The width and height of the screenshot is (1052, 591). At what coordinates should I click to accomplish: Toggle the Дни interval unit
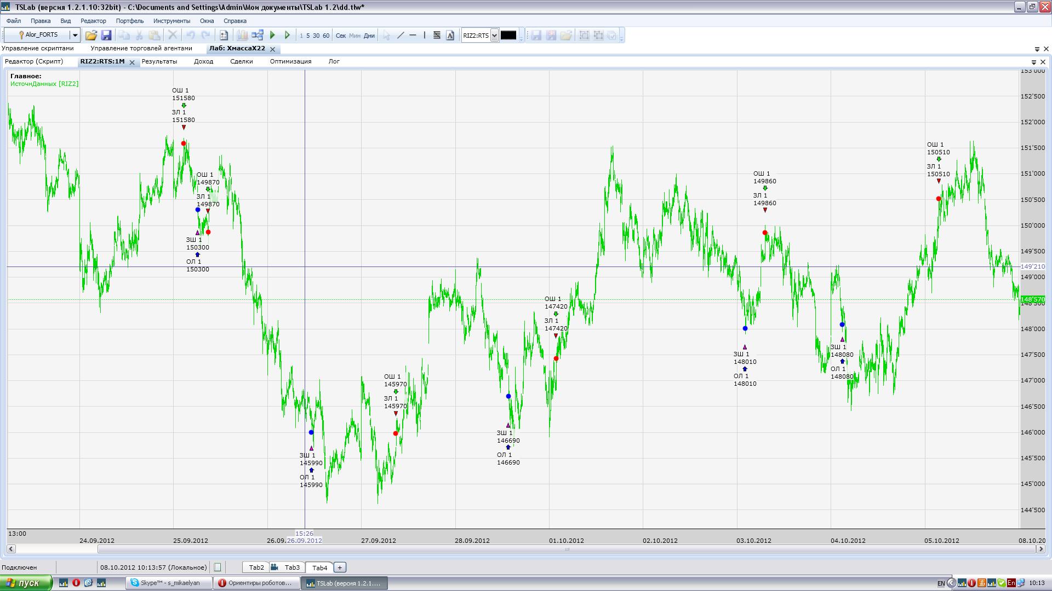[369, 36]
